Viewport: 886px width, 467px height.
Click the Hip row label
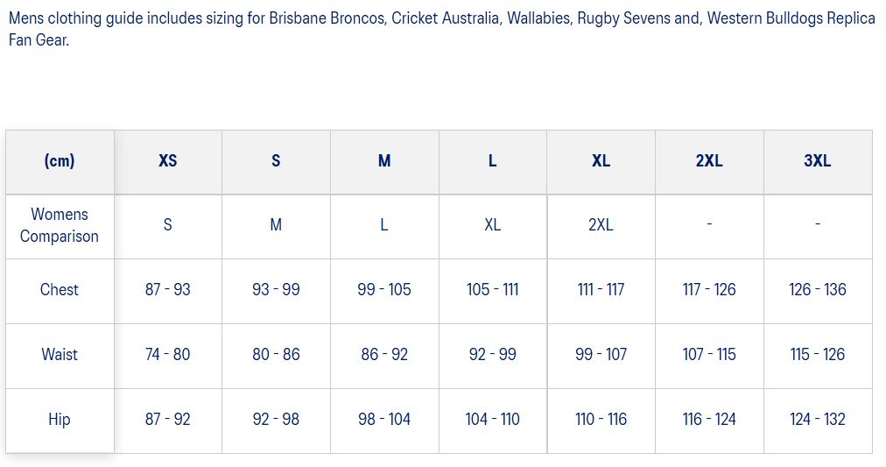coord(60,420)
